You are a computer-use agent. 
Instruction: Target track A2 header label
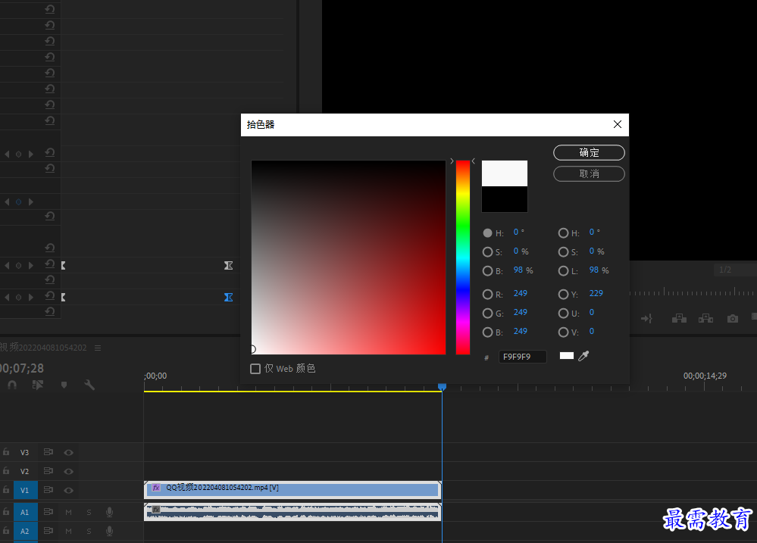pos(24,531)
